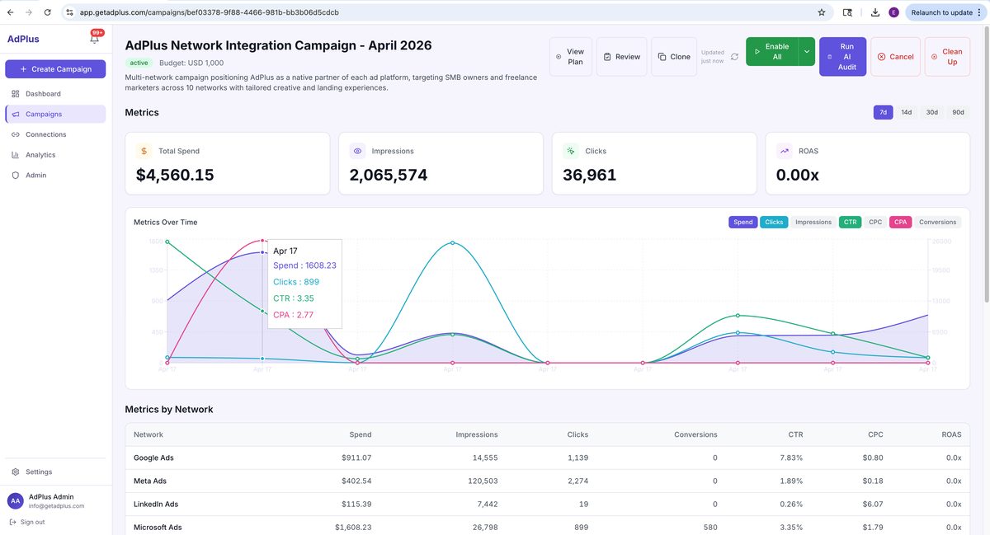Go to Analytics in the sidebar
The width and height of the screenshot is (990, 535).
(x=55, y=155)
